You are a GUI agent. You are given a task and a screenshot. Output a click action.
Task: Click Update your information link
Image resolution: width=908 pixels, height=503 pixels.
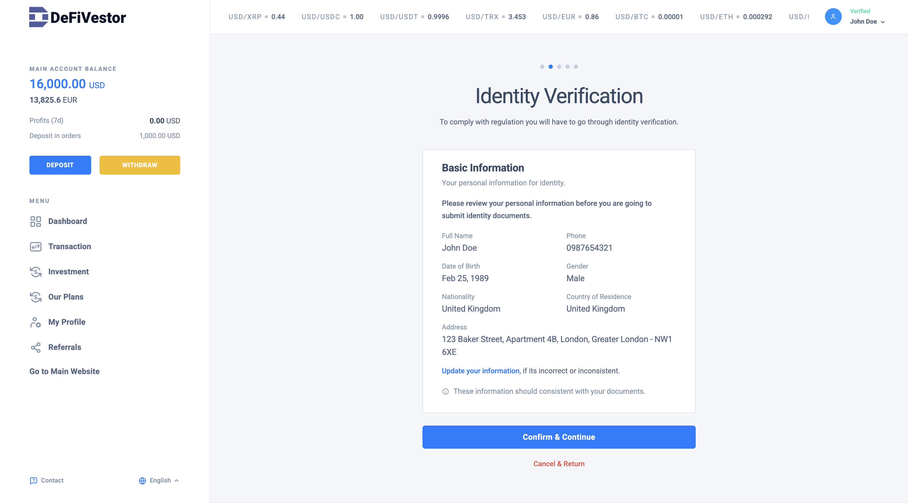point(480,371)
